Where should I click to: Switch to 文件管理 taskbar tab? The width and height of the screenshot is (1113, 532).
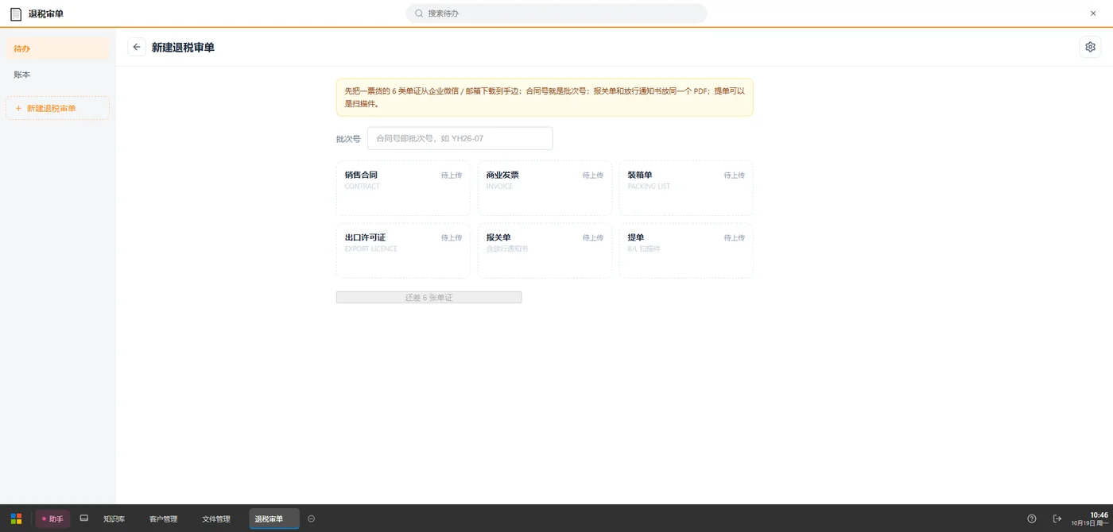(x=215, y=519)
